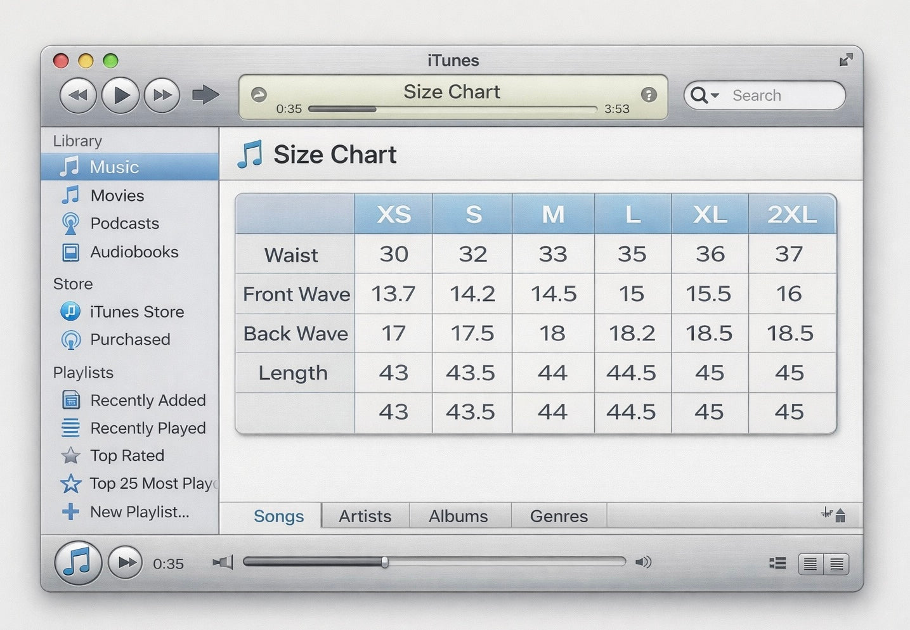Click the large music note button in the bottom bar
This screenshot has height=630, width=910.
(78, 562)
